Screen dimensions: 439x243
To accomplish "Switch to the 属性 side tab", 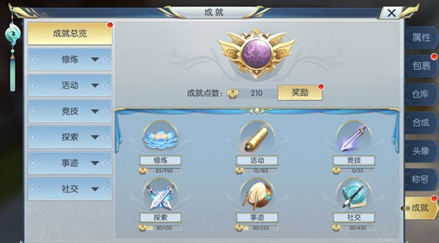I will click(421, 38).
